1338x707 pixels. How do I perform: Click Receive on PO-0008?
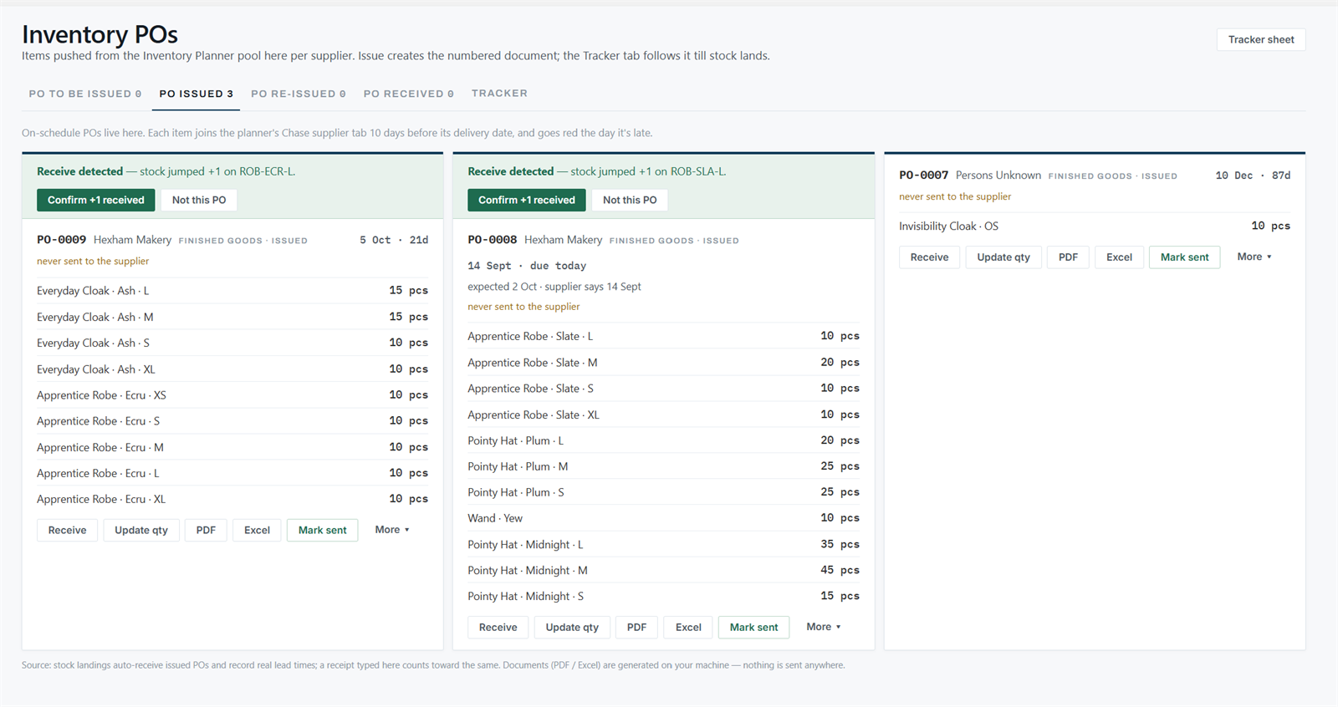[498, 627]
